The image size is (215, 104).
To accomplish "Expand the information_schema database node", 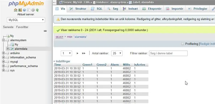I will (x=3, y=57).
